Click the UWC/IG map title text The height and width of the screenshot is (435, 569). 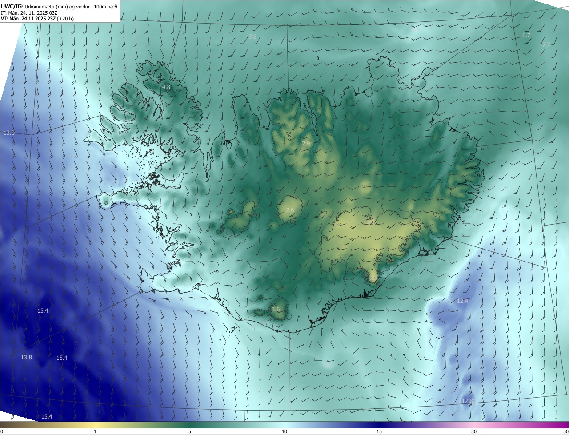pos(59,6)
